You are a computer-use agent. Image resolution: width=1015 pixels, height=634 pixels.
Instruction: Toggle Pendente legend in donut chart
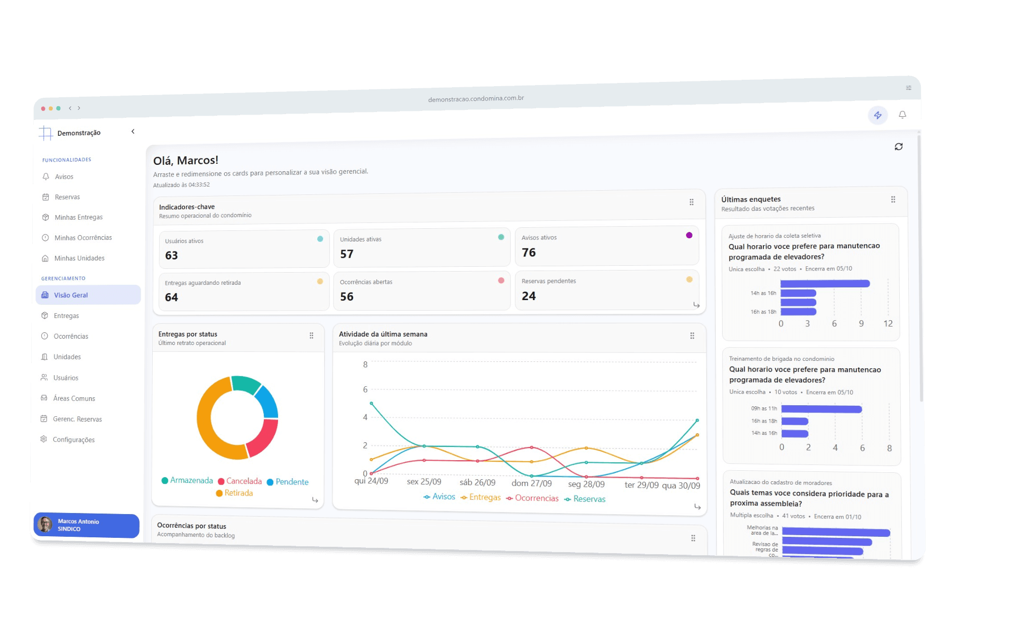point(288,482)
